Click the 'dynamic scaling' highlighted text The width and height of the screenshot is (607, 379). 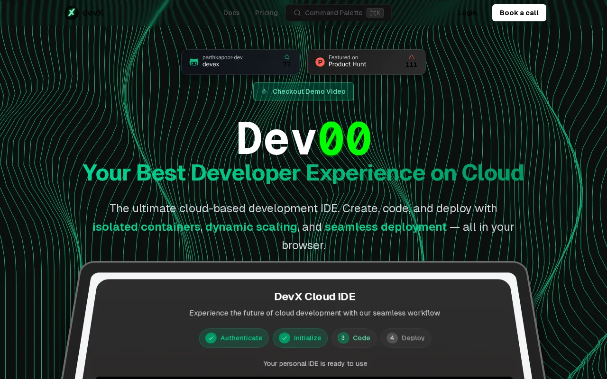tap(251, 227)
